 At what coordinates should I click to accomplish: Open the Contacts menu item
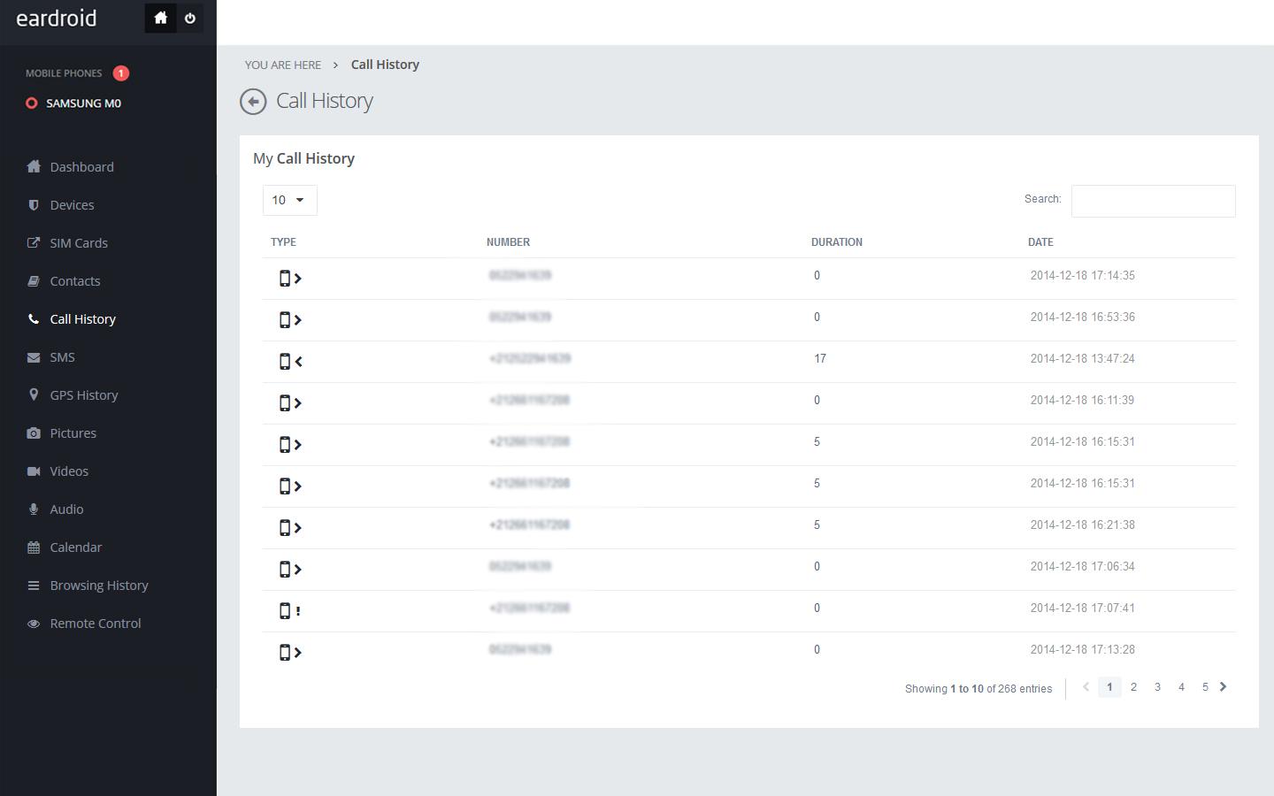(x=75, y=281)
